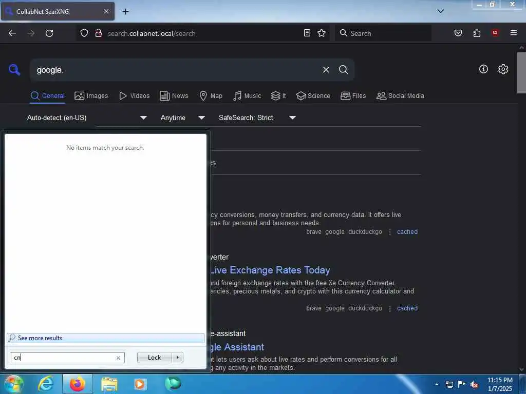Image resolution: width=526 pixels, height=394 pixels.
Task: Open SearXNG preferences gear
Action: 503,69
